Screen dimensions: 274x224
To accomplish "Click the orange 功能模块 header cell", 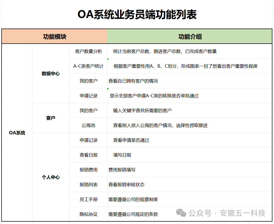I will point(54,36).
